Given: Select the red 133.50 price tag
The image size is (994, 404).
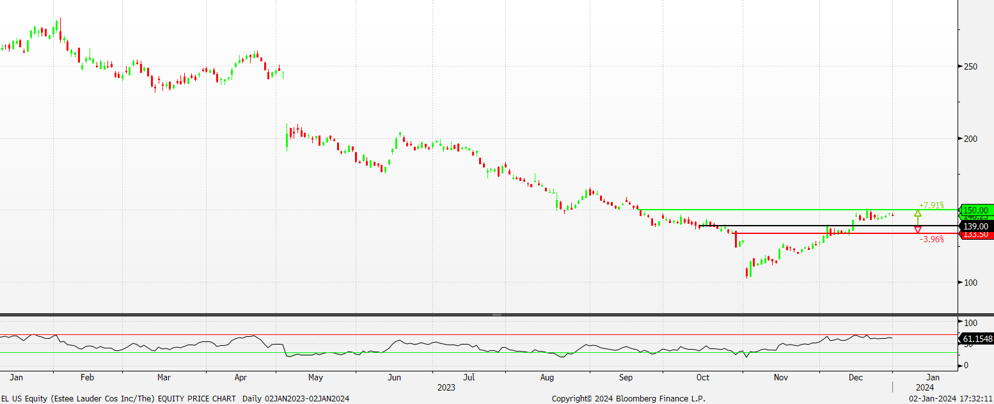Looking at the screenshot, I should (976, 235).
